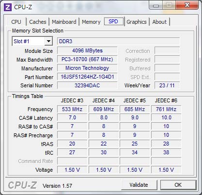Select the SPD tab
Image resolution: width=202 pixels, height=195 pixels.
pos(113,21)
